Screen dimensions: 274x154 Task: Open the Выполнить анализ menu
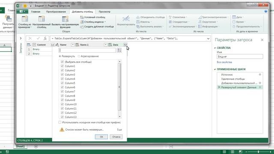click(150, 27)
